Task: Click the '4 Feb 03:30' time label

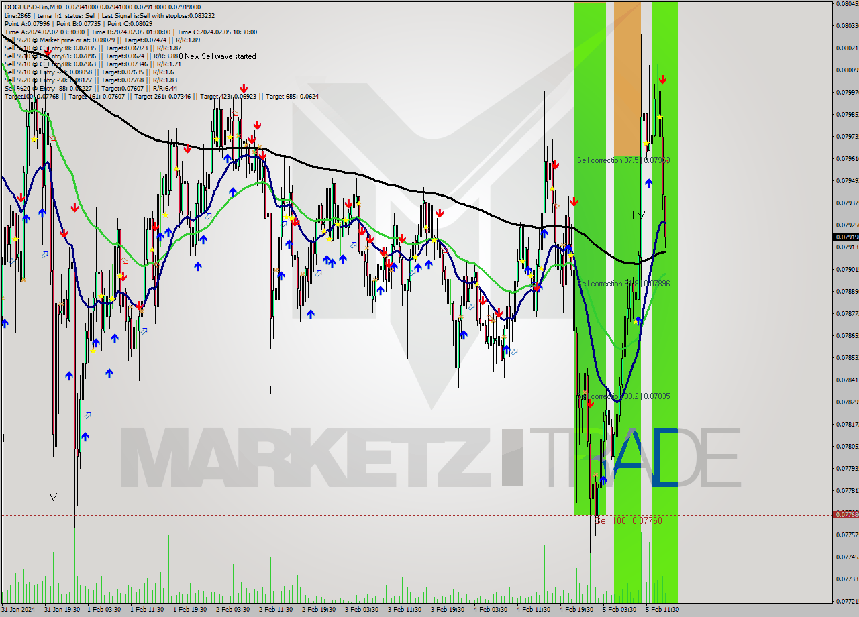Action: coord(491,610)
